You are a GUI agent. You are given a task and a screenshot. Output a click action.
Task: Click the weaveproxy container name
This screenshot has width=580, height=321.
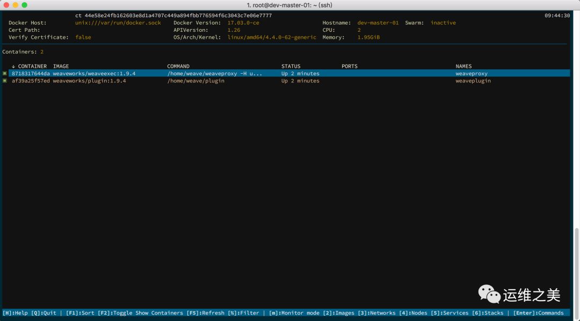coord(472,73)
